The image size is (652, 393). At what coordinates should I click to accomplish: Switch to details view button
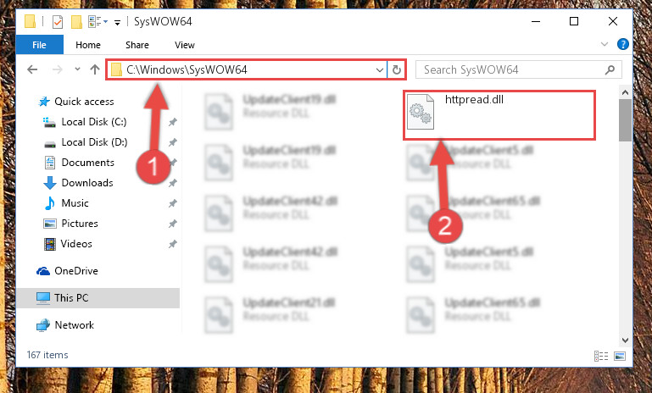point(601,356)
